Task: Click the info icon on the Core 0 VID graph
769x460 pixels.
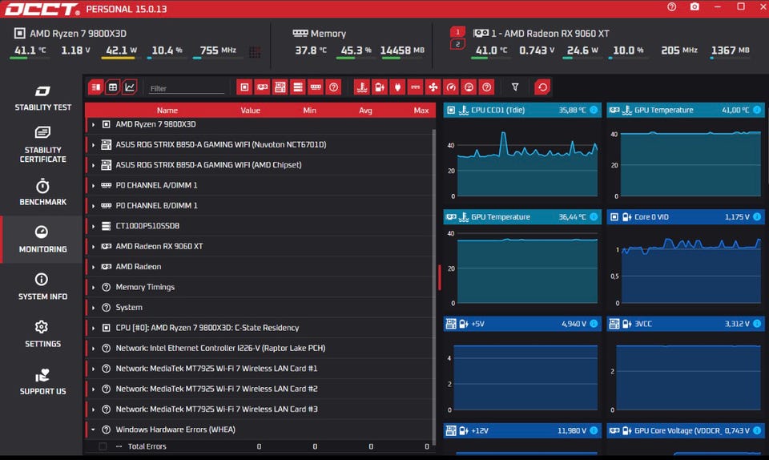Action: 757,216
